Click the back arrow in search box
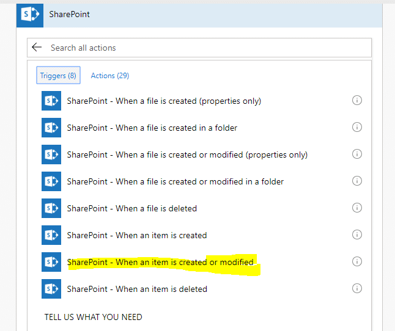 click(37, 47)
